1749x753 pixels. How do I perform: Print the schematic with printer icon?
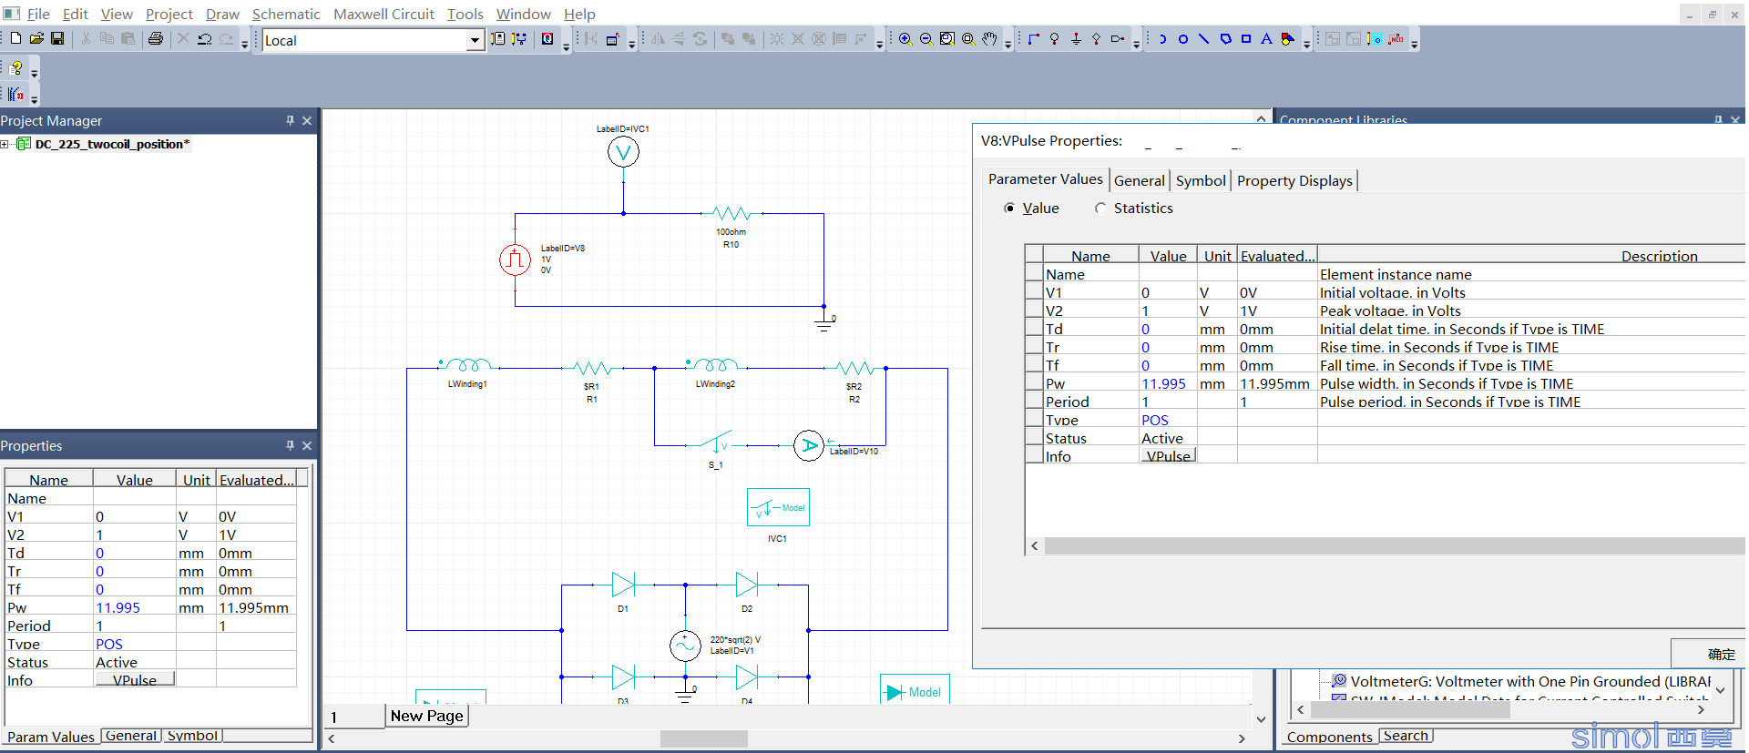click(x=156, y=38)
